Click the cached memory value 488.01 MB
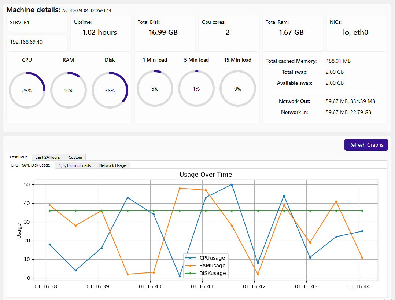The height and width of the screenshot is (300, 395). (x=338, y=61)
